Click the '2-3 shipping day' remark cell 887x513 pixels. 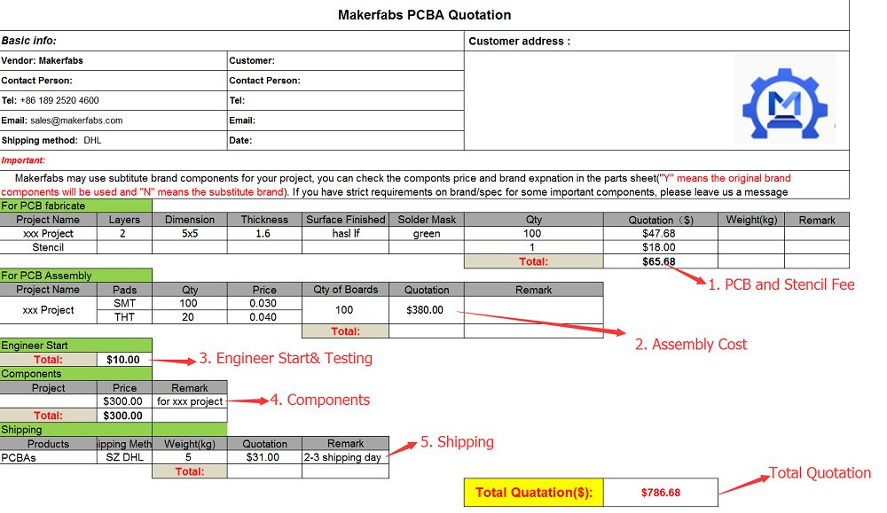click(346, 457)
